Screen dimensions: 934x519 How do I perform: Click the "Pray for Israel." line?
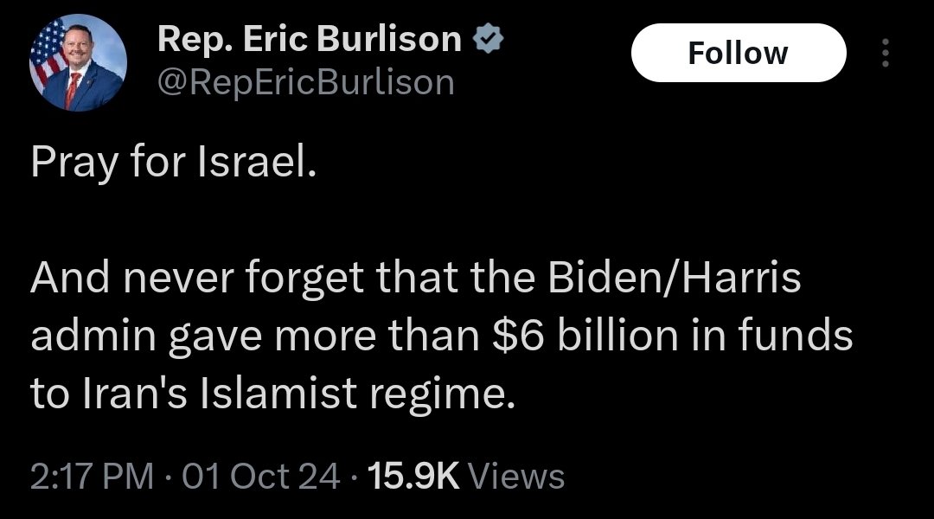[x=169, y=163]
